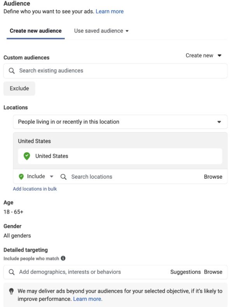The height and width of the screenshot is (307, 233).
Task: Click the magnifier icon beside Search locations
Action: (64, 177)
